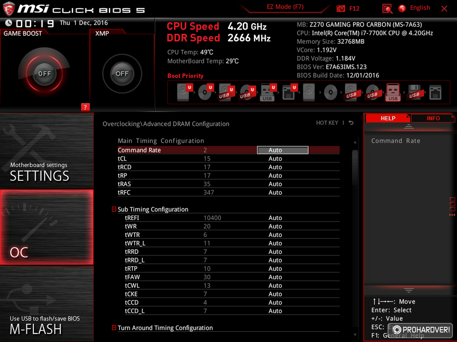Open the tREFI Auto setting
Image resolution: width=457 pixels, height=342 pixels.
275,218
